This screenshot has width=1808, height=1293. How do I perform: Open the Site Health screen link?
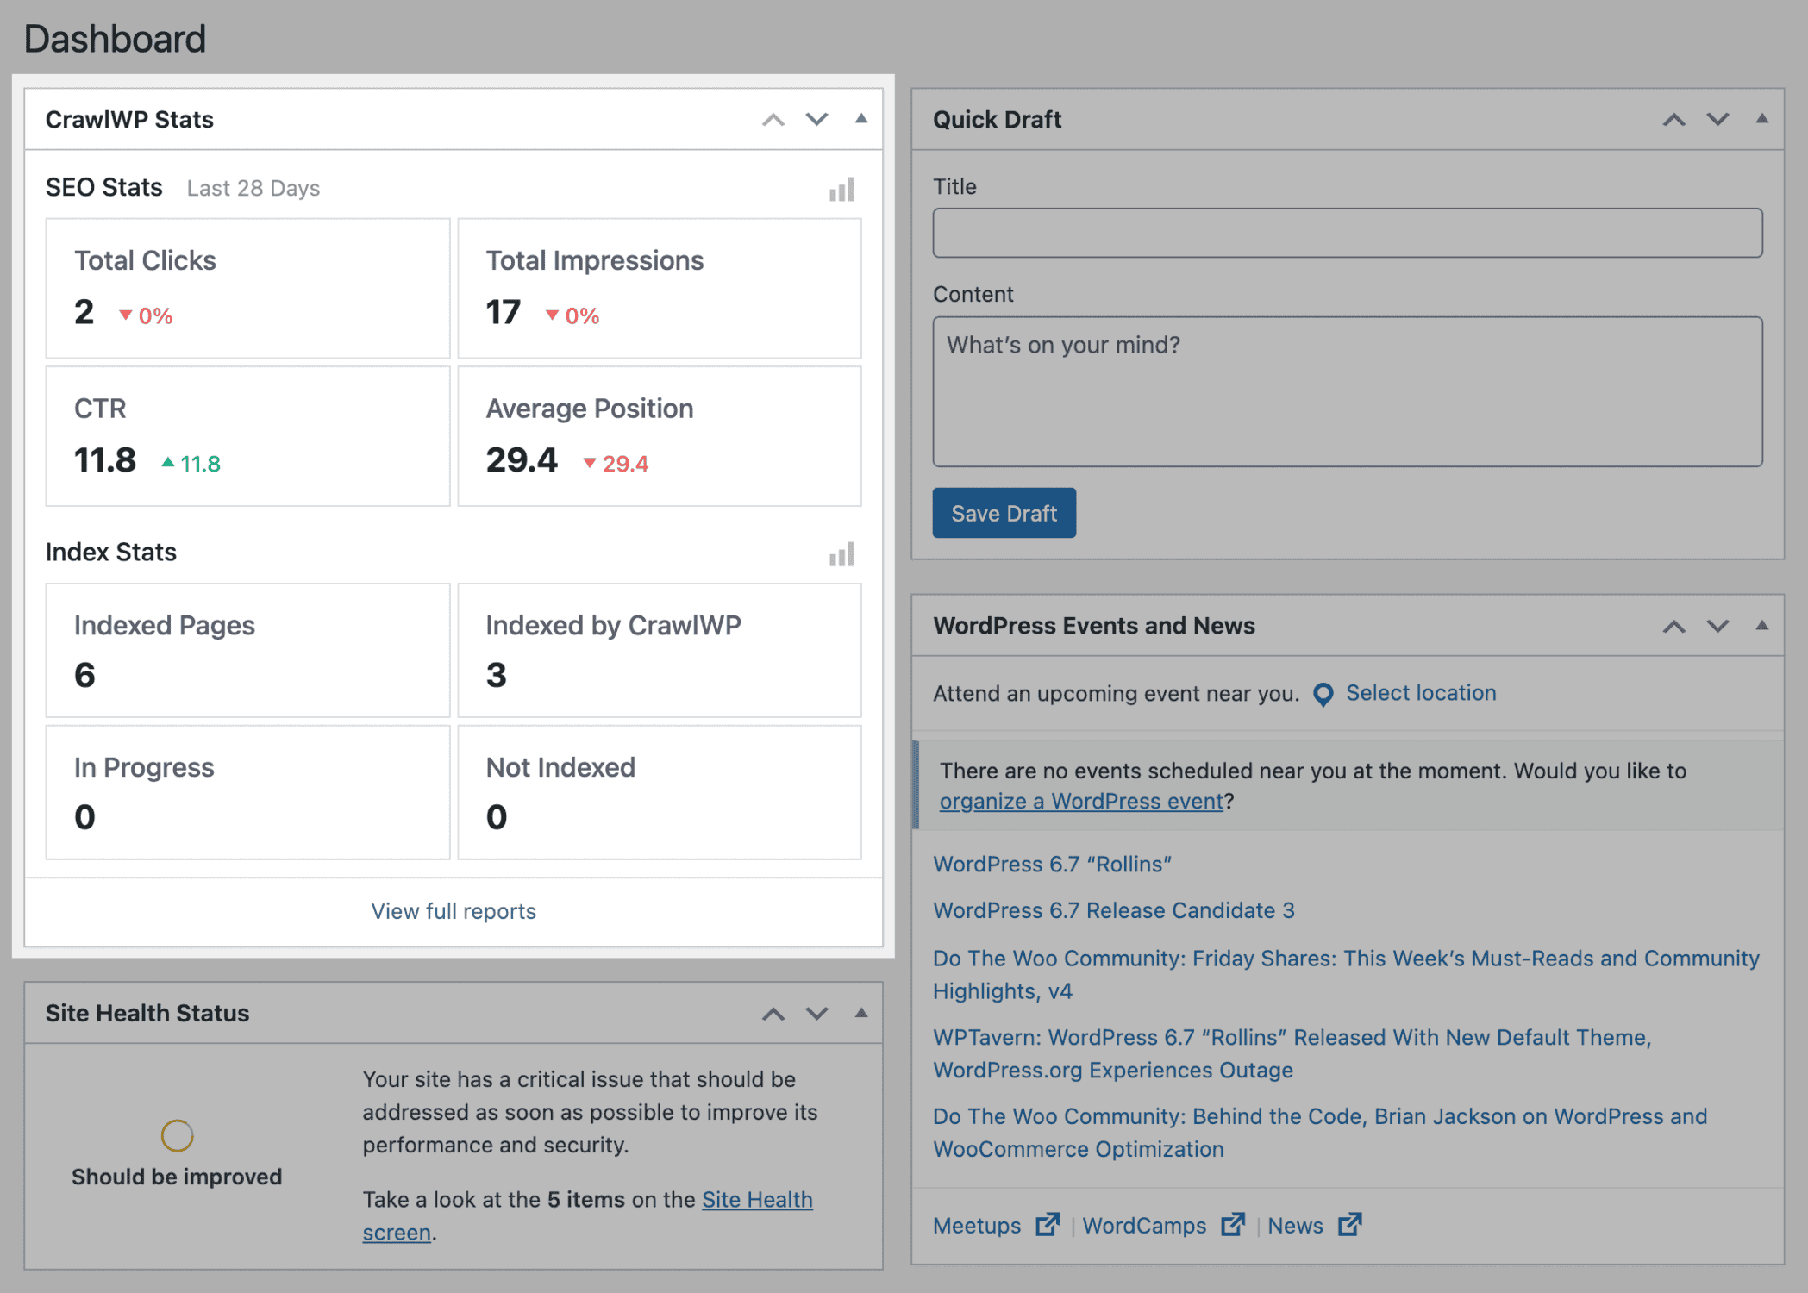587,1215
